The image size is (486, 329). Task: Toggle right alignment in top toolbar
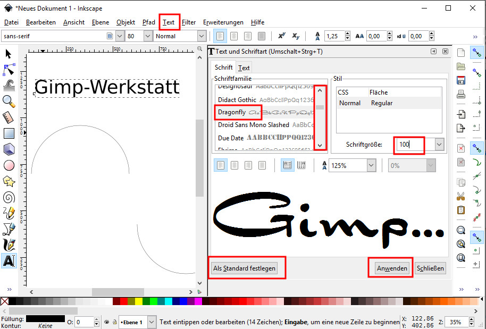(248, 36)
